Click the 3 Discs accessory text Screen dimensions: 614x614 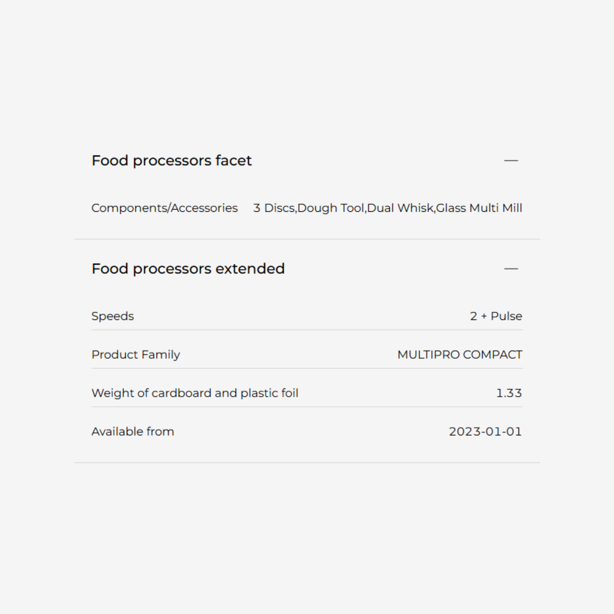click(274, 208)
